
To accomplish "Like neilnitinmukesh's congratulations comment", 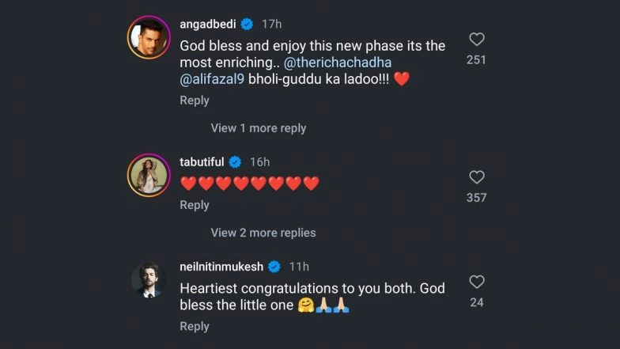I will coord(476,282).
